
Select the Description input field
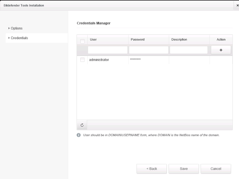189,50
